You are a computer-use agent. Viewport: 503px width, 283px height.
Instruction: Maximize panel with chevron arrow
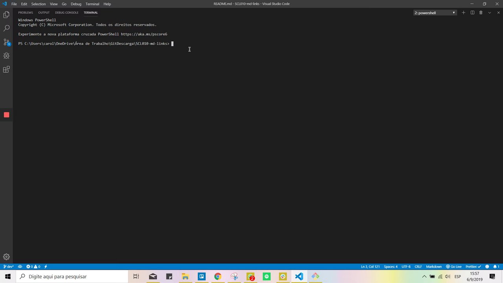coord(489,13)
